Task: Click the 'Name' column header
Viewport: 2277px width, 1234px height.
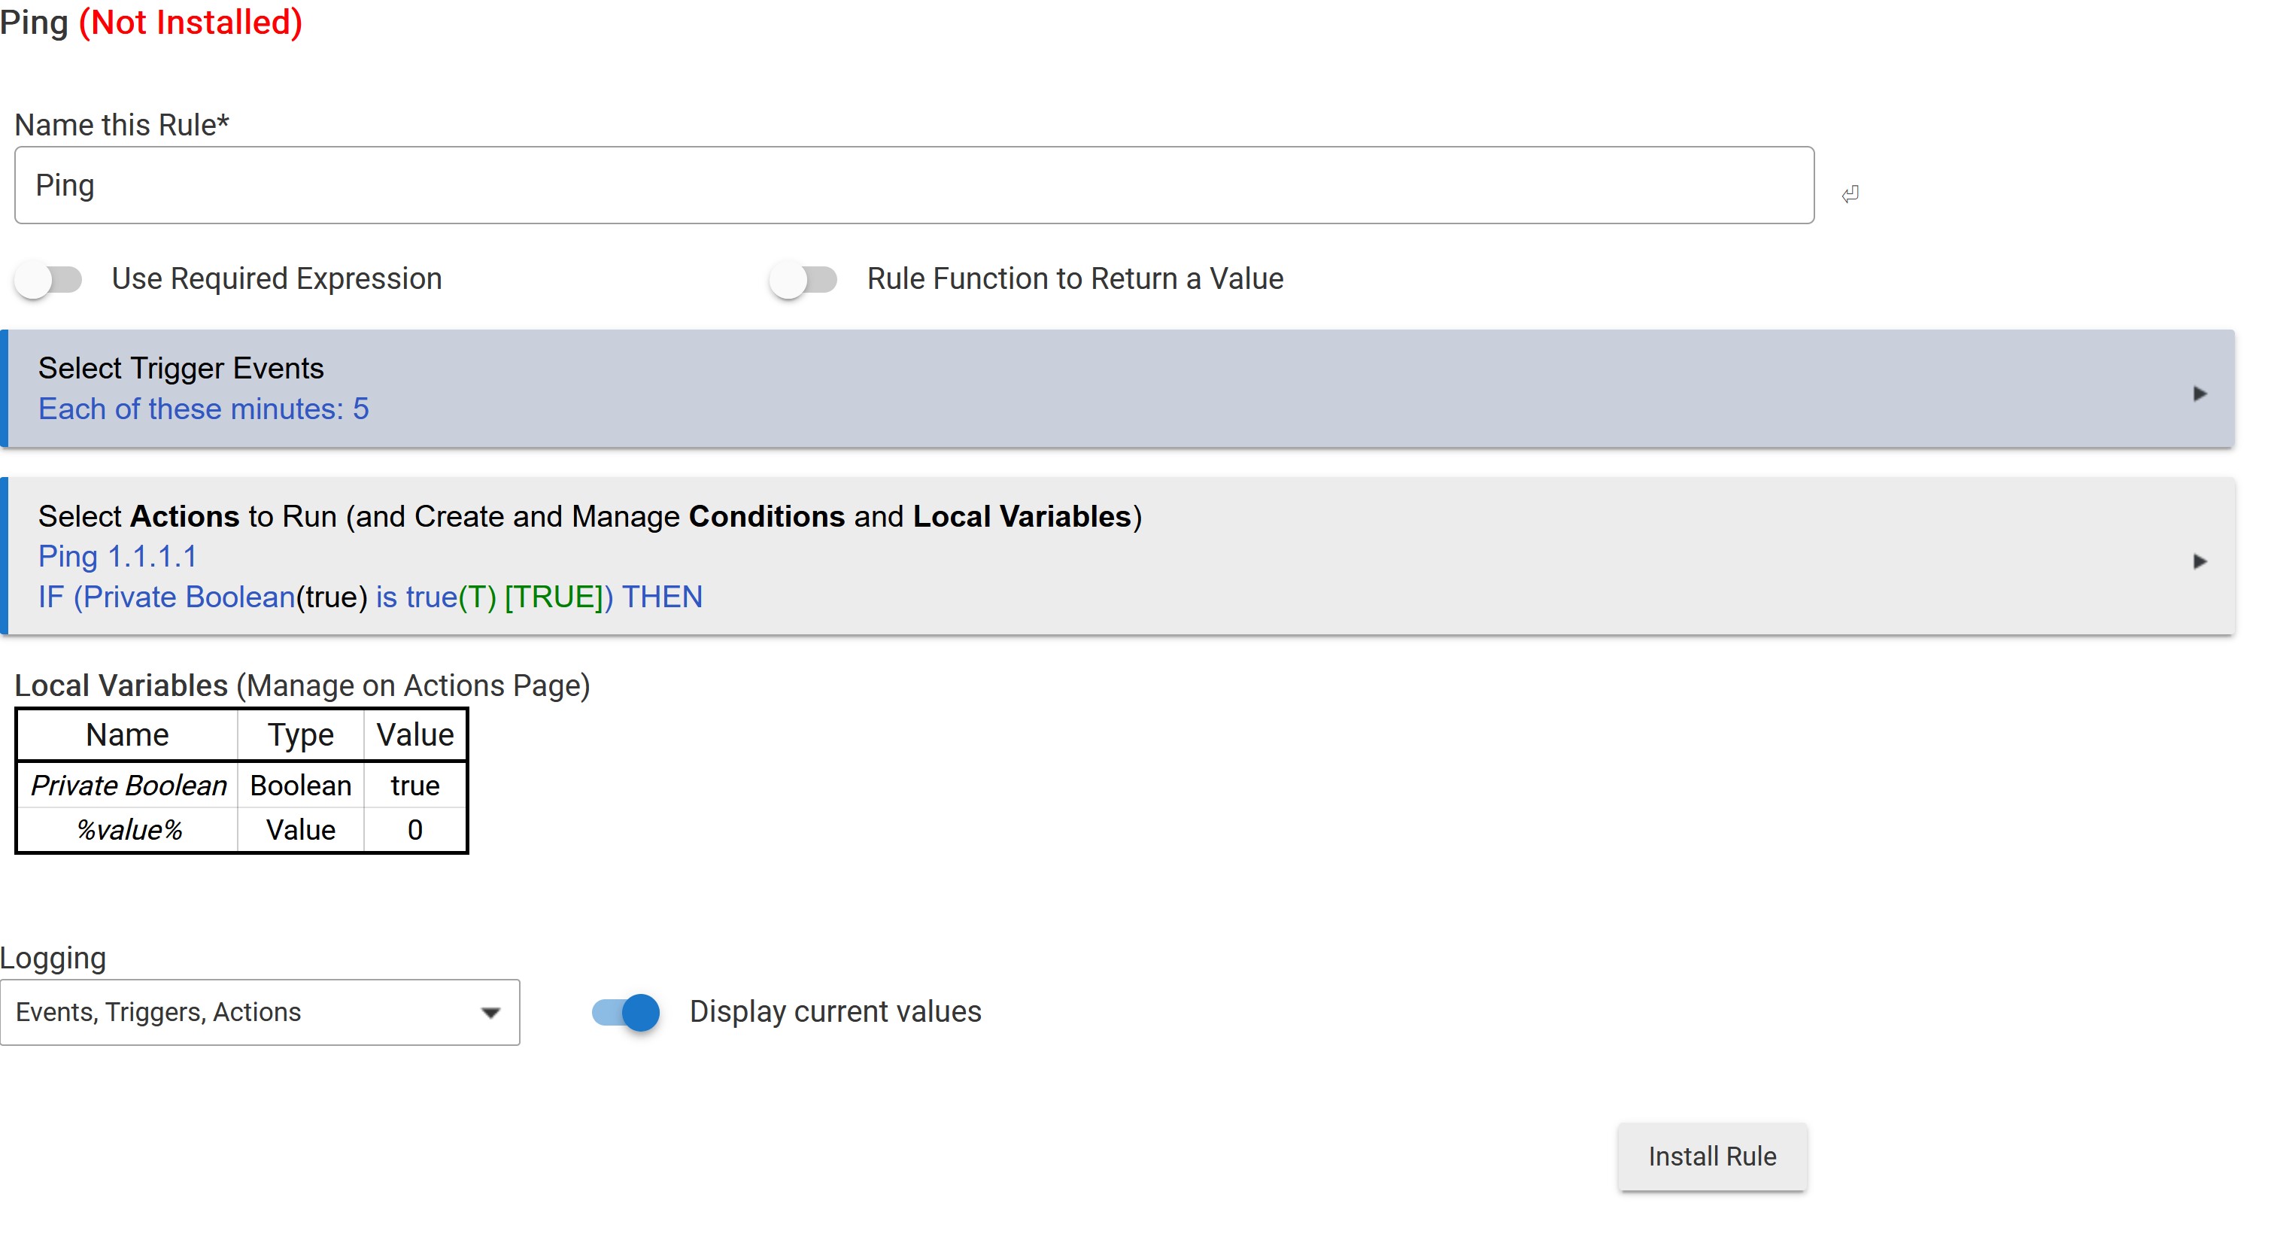Action: click(127, 734)
